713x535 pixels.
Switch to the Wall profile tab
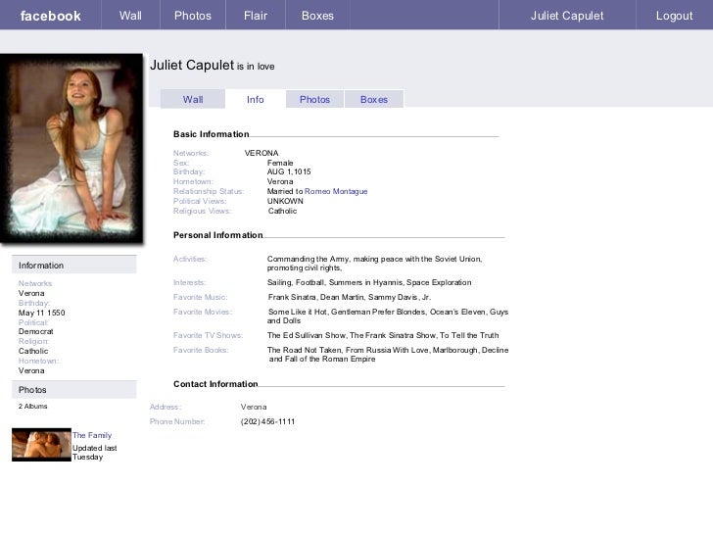point(193,99)
